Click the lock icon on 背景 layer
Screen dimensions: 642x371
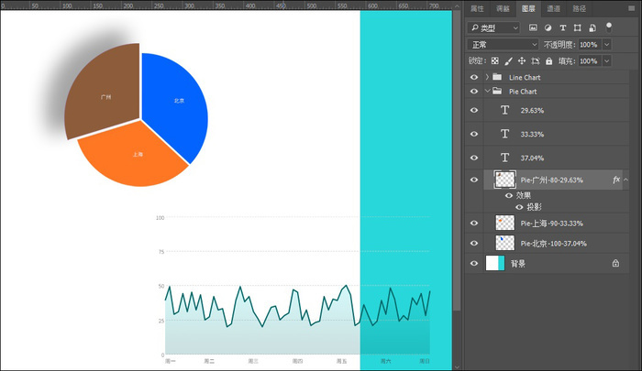click(x=615, y=263)
